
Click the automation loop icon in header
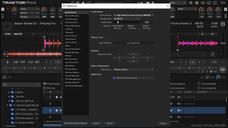click(x=203, y=3)
